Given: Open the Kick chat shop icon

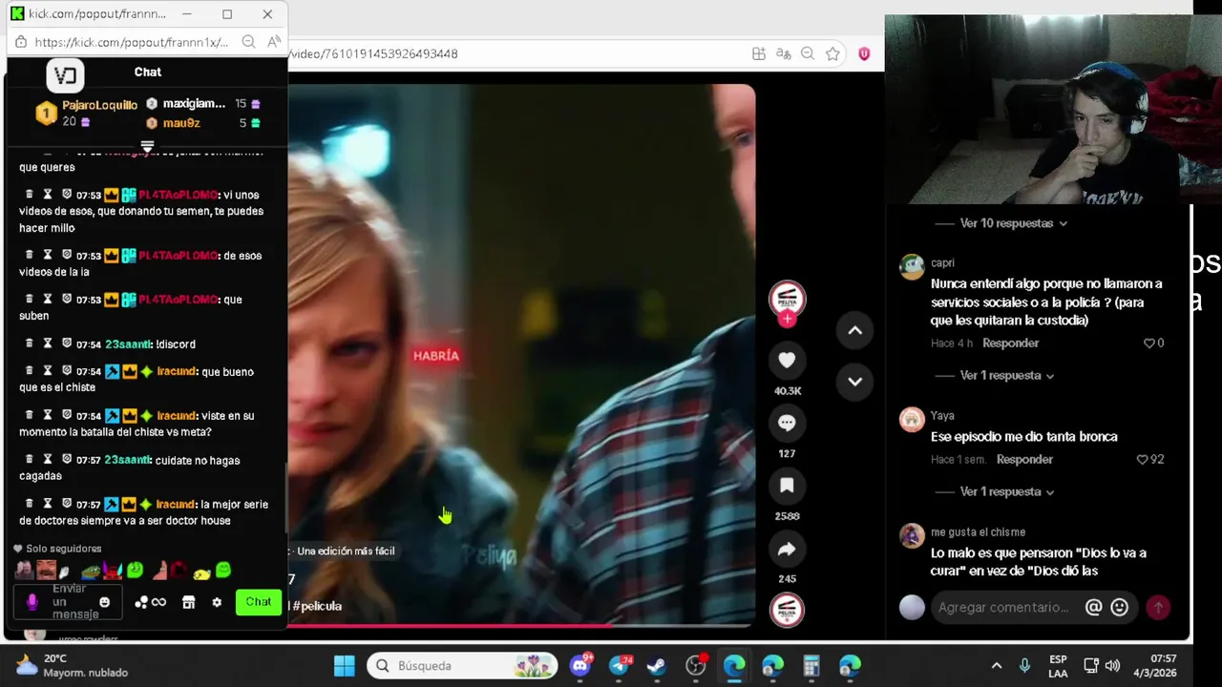Looking at the screenshot, I should pyautogui.click(x=189, y=602).
